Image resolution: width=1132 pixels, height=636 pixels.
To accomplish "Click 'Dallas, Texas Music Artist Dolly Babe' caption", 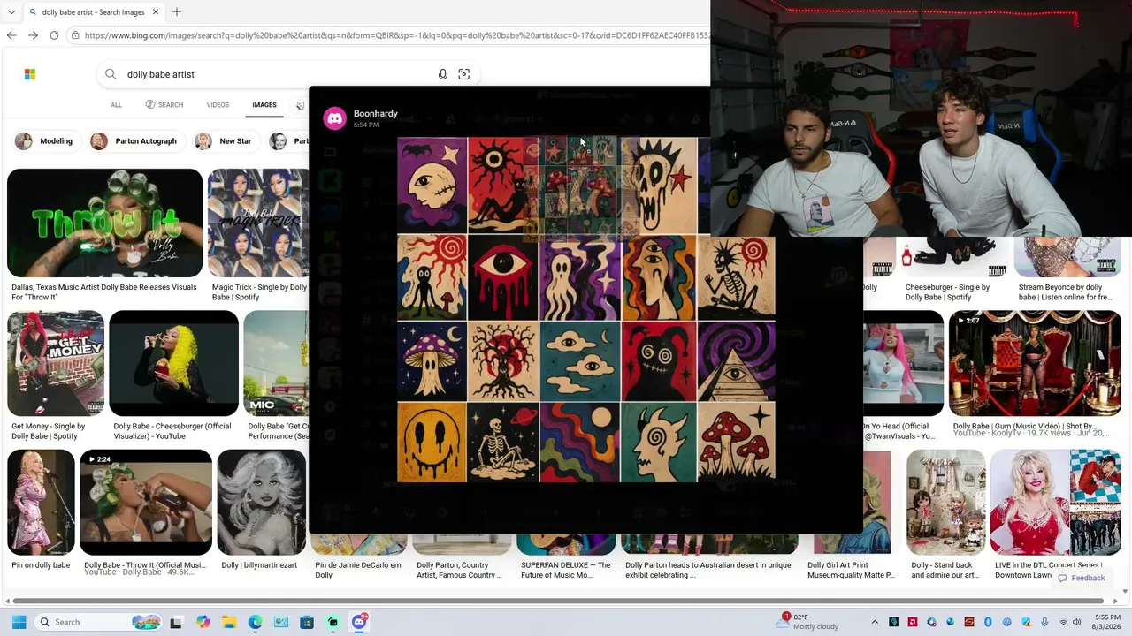I will [x=104, y=292].
